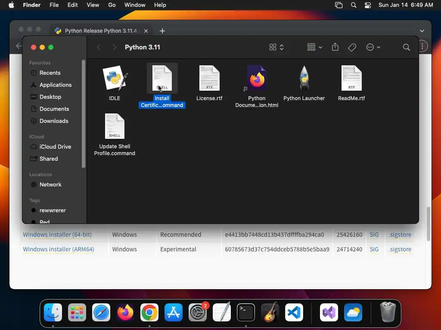
Task: Open the Finder menu in menu bar
Action: [31, 5]
